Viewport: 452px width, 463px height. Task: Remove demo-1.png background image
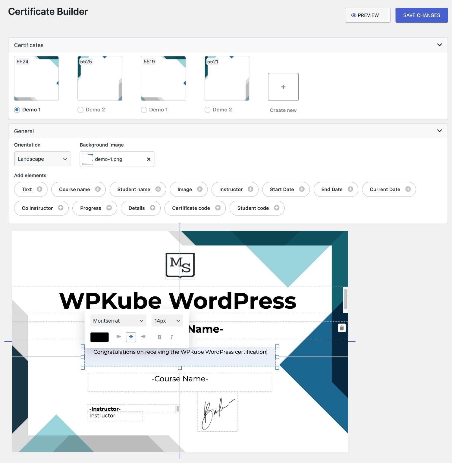(149, 159)
